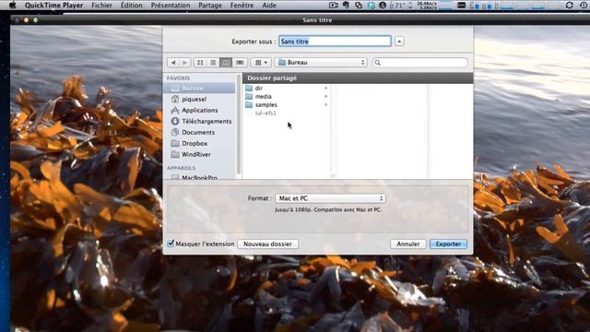Expand the save dialog disclosure arrow button
Image resolution: width=590 pixels, height=332 pixels.
(399, 41)
